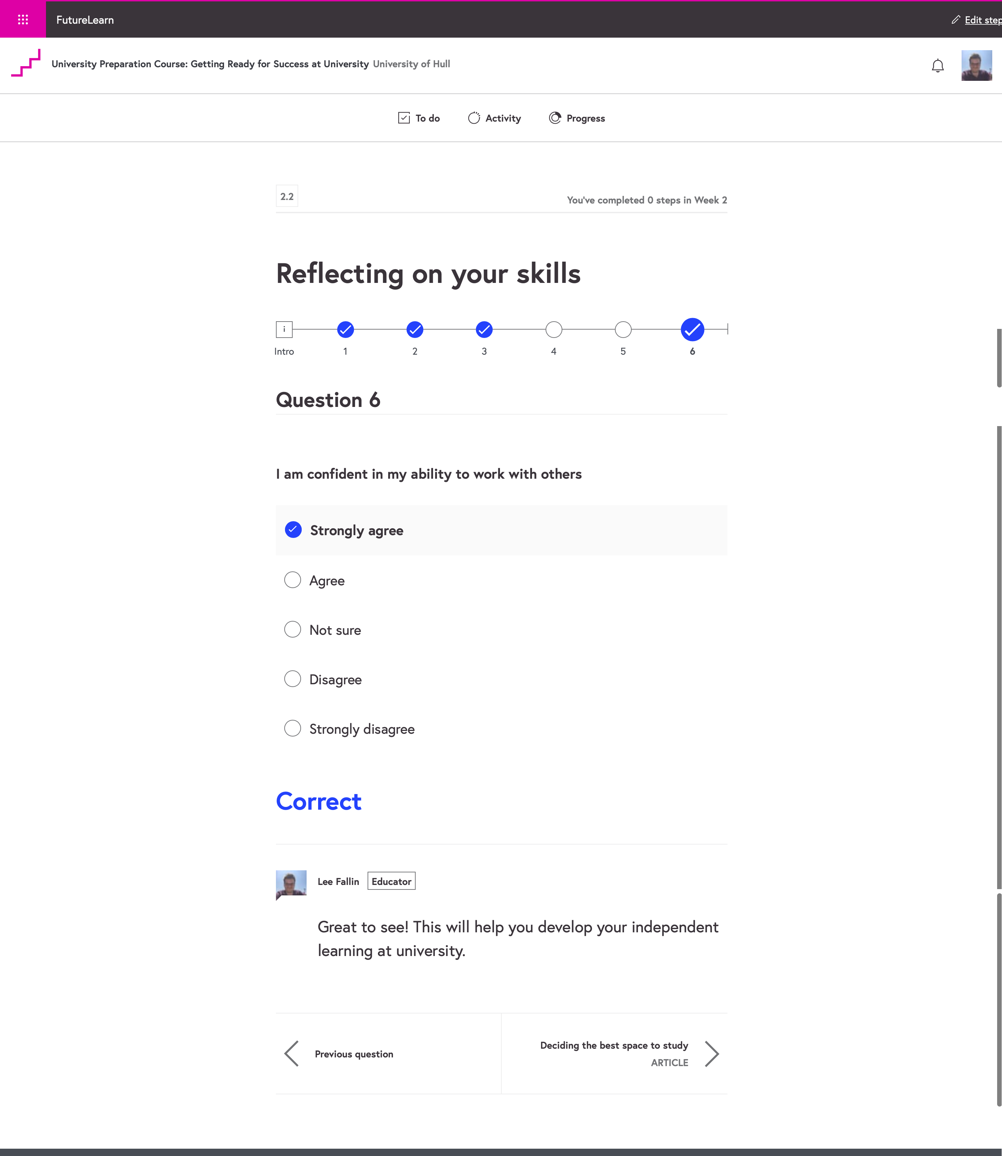The image size is (1002, 1156).
Task: Go back using Previous question chevron
Action: (292, 1054)
